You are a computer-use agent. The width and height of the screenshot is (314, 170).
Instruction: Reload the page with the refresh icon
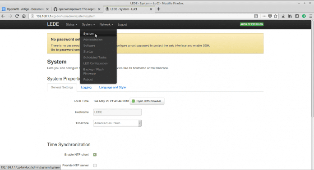[17, 16]
